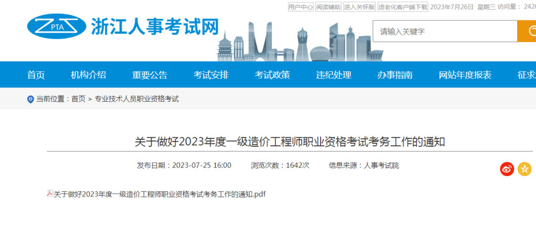Screen dimensions: 536x240
Task: Focus the 请输入关键字 search field
Action: click(445, 31)
